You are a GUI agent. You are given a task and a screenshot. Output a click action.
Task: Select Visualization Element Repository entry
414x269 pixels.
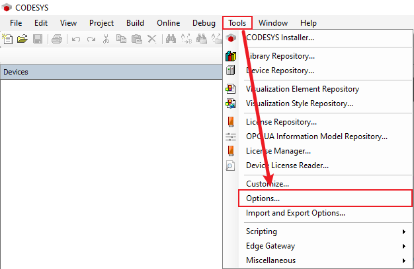(317, 89)
